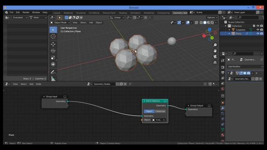Activate the Cursor tool

pyautogui.click(x=53, y=36)
